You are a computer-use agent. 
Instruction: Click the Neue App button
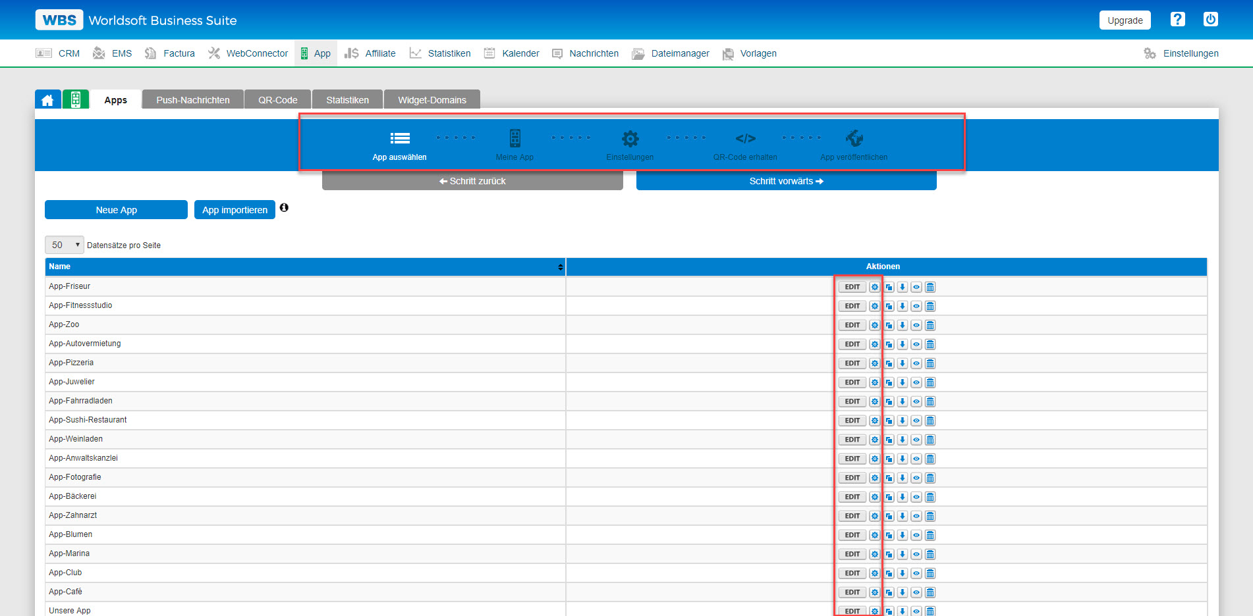coord(116,209)
